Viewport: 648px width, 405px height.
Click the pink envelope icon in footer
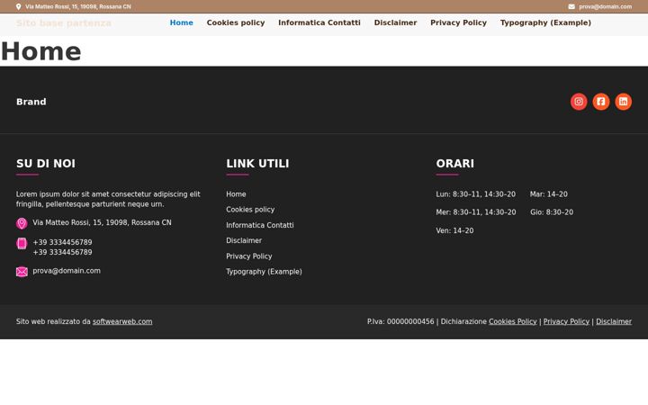coord(22,272)
